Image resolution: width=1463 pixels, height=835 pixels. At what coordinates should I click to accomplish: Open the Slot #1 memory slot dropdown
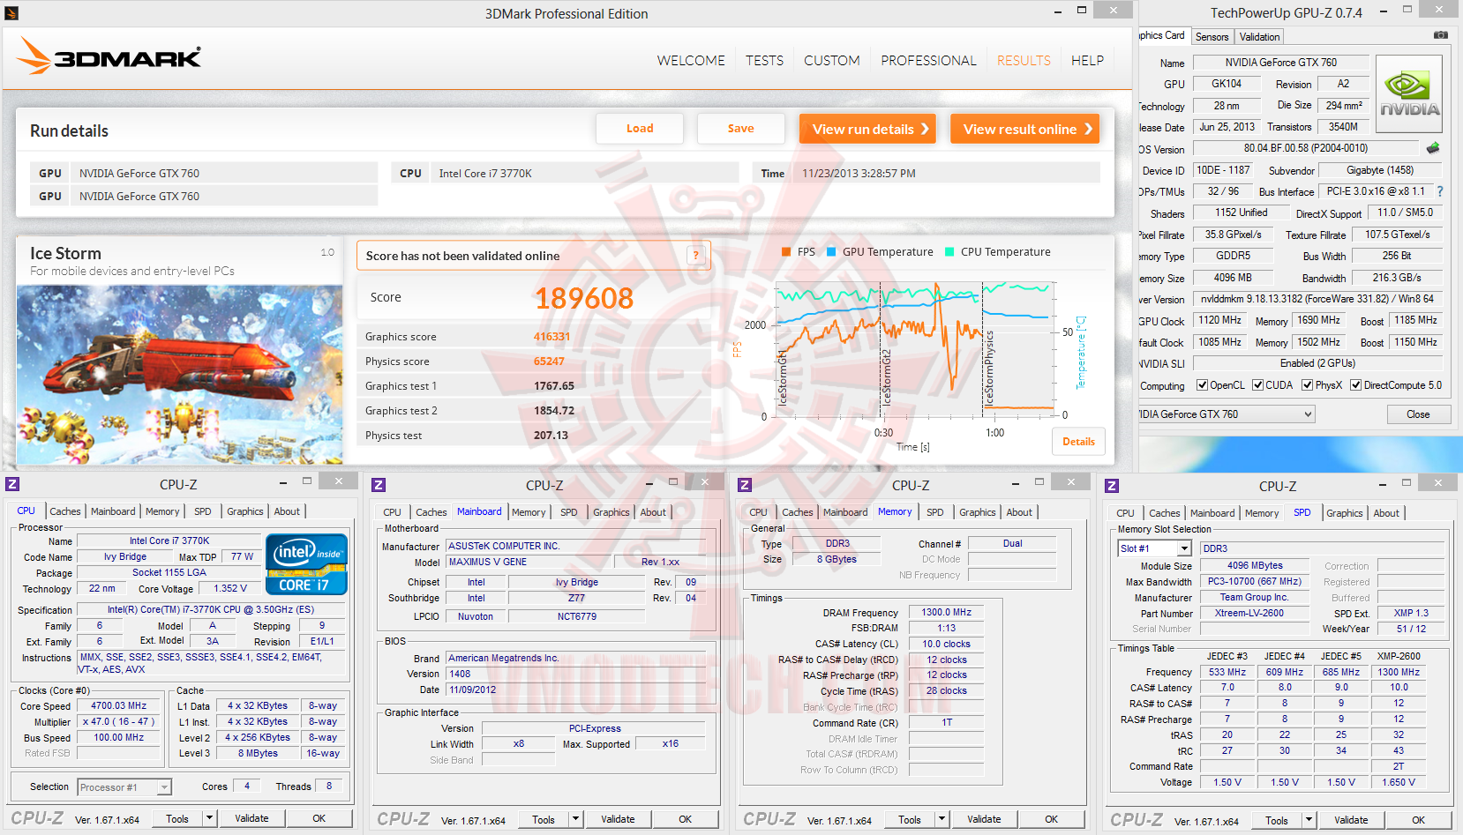point(1185,548)
